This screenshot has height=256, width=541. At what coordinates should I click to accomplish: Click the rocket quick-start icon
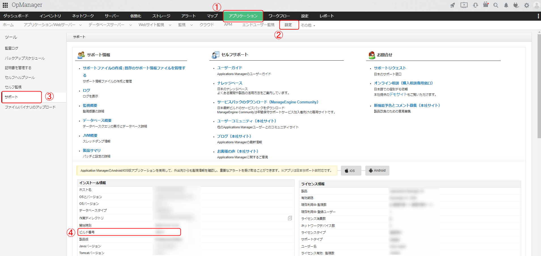pyautogui.click(x=453, y=5)
